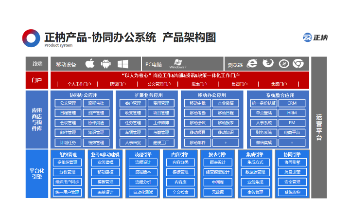Click the 移动审批 box
The image size is (350, 219).
(x=197, y=103)
